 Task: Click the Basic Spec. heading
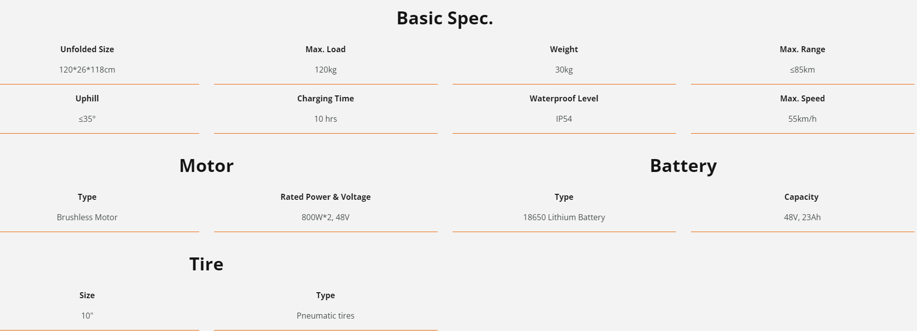click(445, 18)
